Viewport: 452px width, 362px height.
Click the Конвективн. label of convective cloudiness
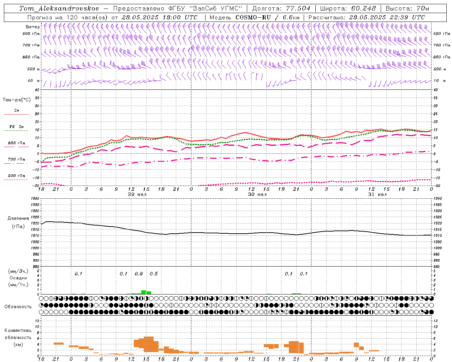pyautogui.click(x=18, y=331)
